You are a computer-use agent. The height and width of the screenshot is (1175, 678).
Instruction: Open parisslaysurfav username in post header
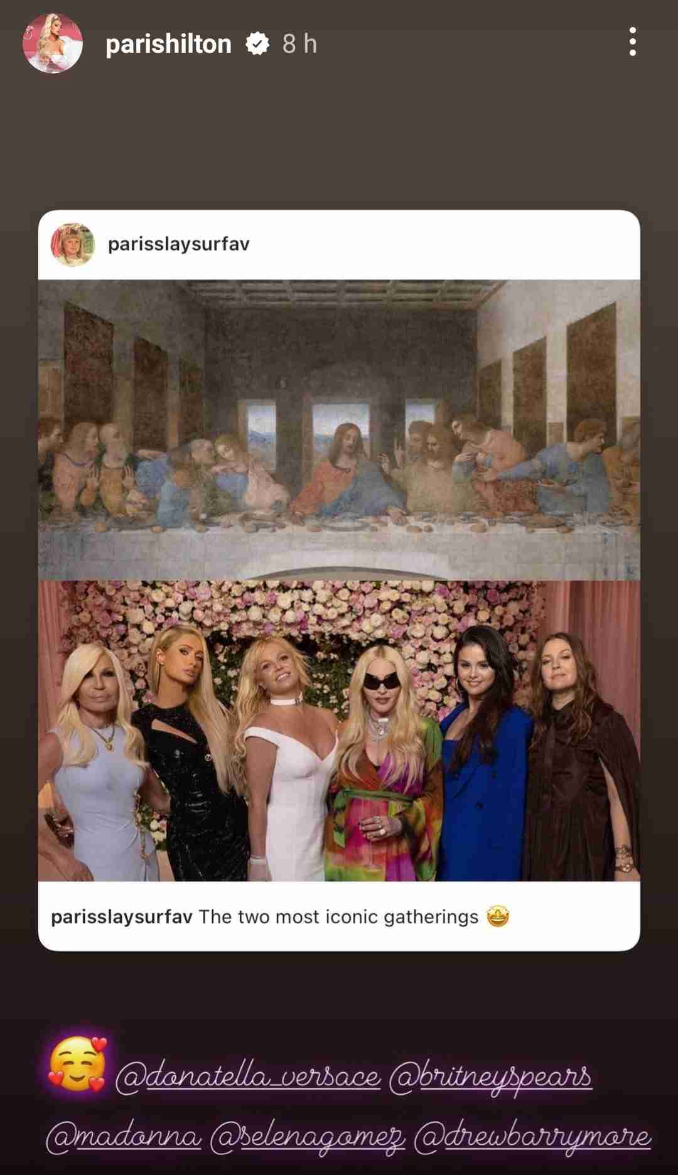[179, 244]
